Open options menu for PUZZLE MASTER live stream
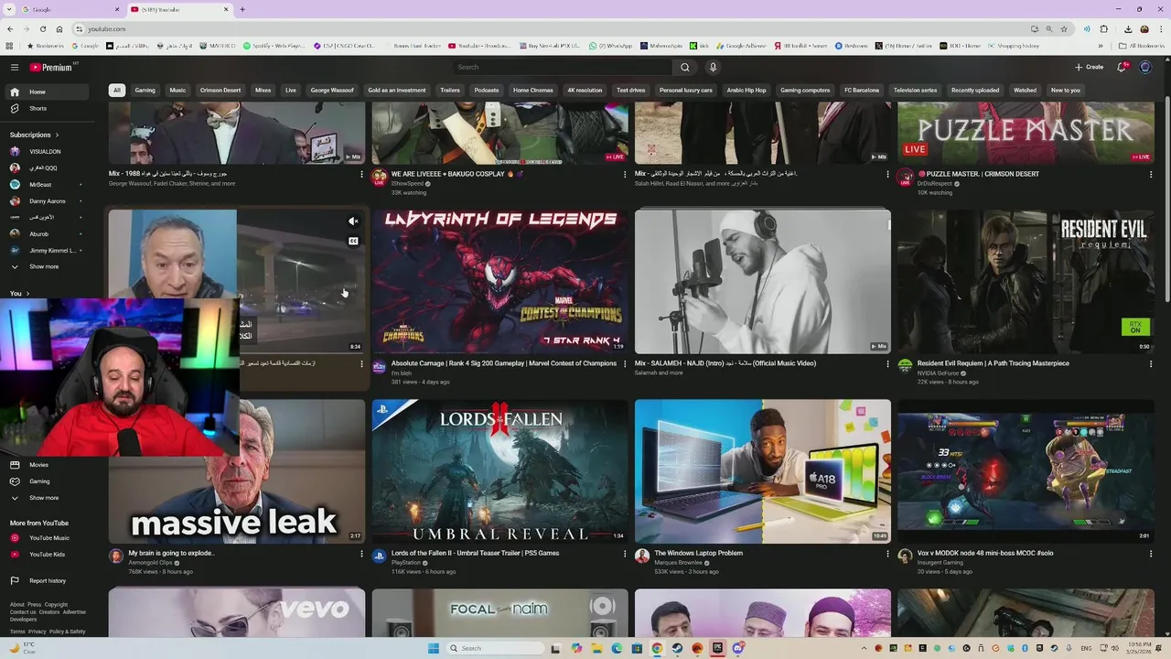Viewport: 1171px width, 659px height. pos(1151,174)
